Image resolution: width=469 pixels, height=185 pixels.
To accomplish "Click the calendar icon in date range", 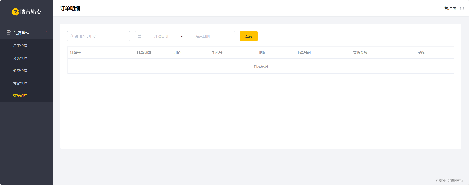I will [x=140, y=36].
